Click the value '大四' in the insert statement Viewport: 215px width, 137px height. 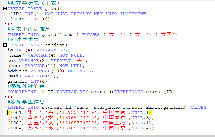(x=166, y=34)
